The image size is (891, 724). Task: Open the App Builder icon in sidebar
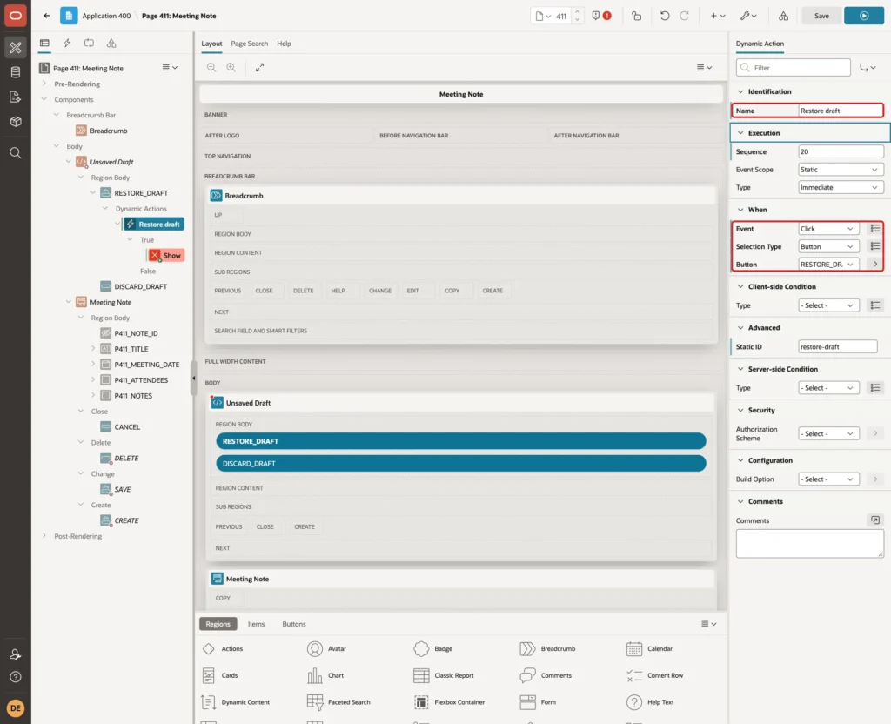pyautogui.click(x=16, y=48)
